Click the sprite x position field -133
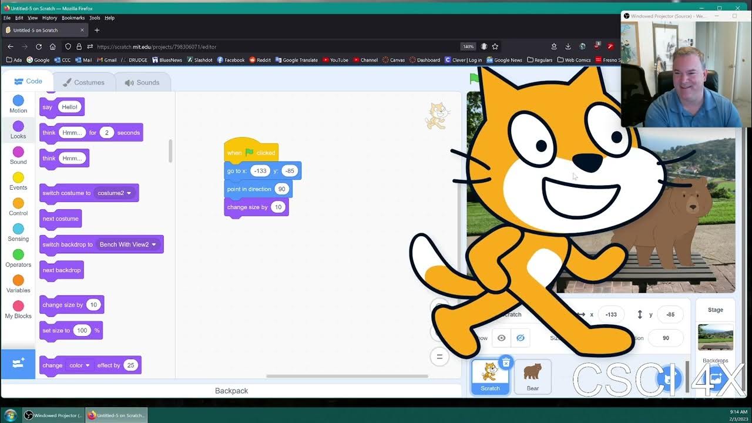The height and width of the screenshot is (423, 752). click(611, 314)
